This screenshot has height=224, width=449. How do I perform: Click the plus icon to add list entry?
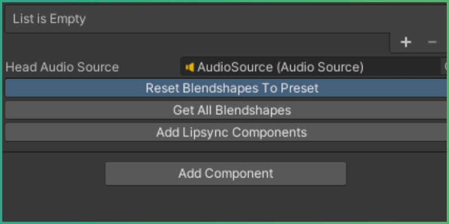[406, 43]
